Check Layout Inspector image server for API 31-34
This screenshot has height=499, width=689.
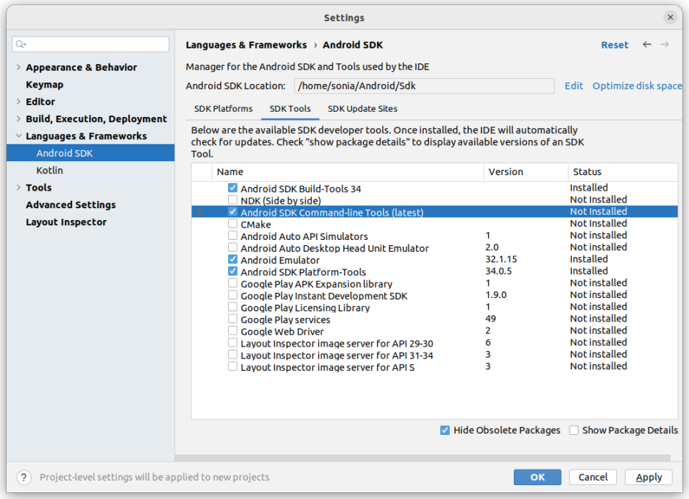[233, 355]
